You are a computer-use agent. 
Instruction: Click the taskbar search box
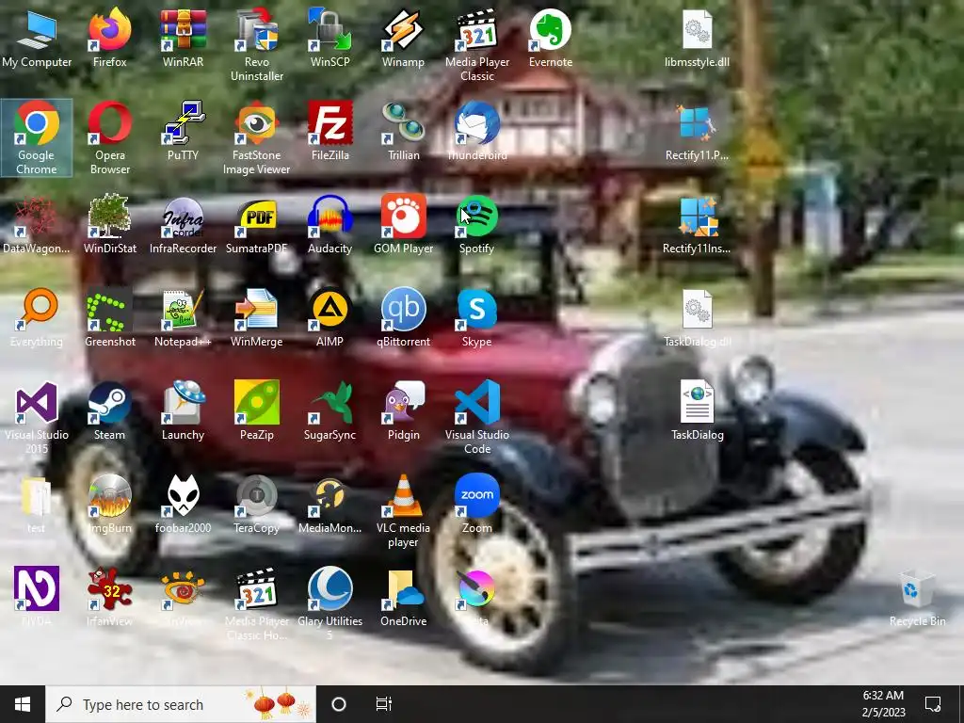tap(181, 704)
